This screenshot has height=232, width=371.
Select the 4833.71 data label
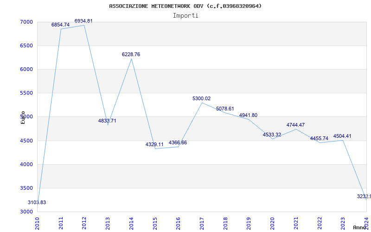point(107,121)
